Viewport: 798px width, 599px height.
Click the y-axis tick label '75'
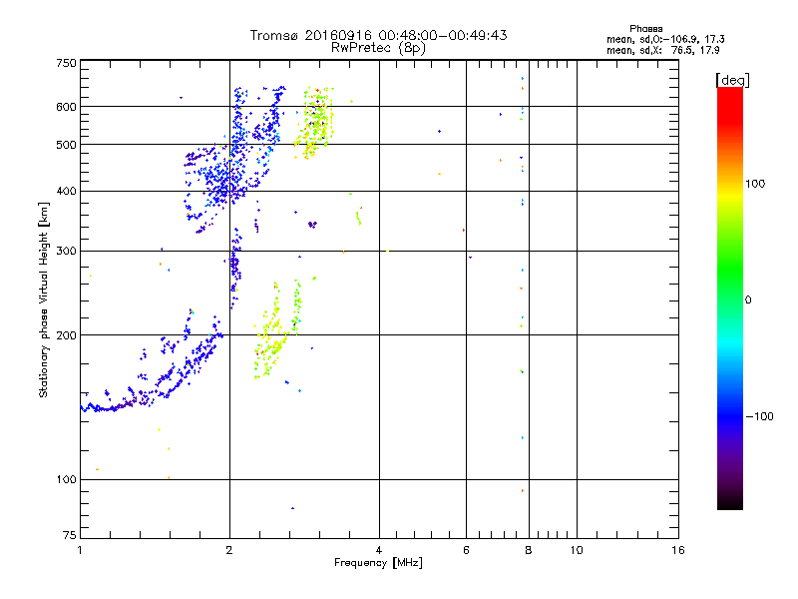pos(70,535)
